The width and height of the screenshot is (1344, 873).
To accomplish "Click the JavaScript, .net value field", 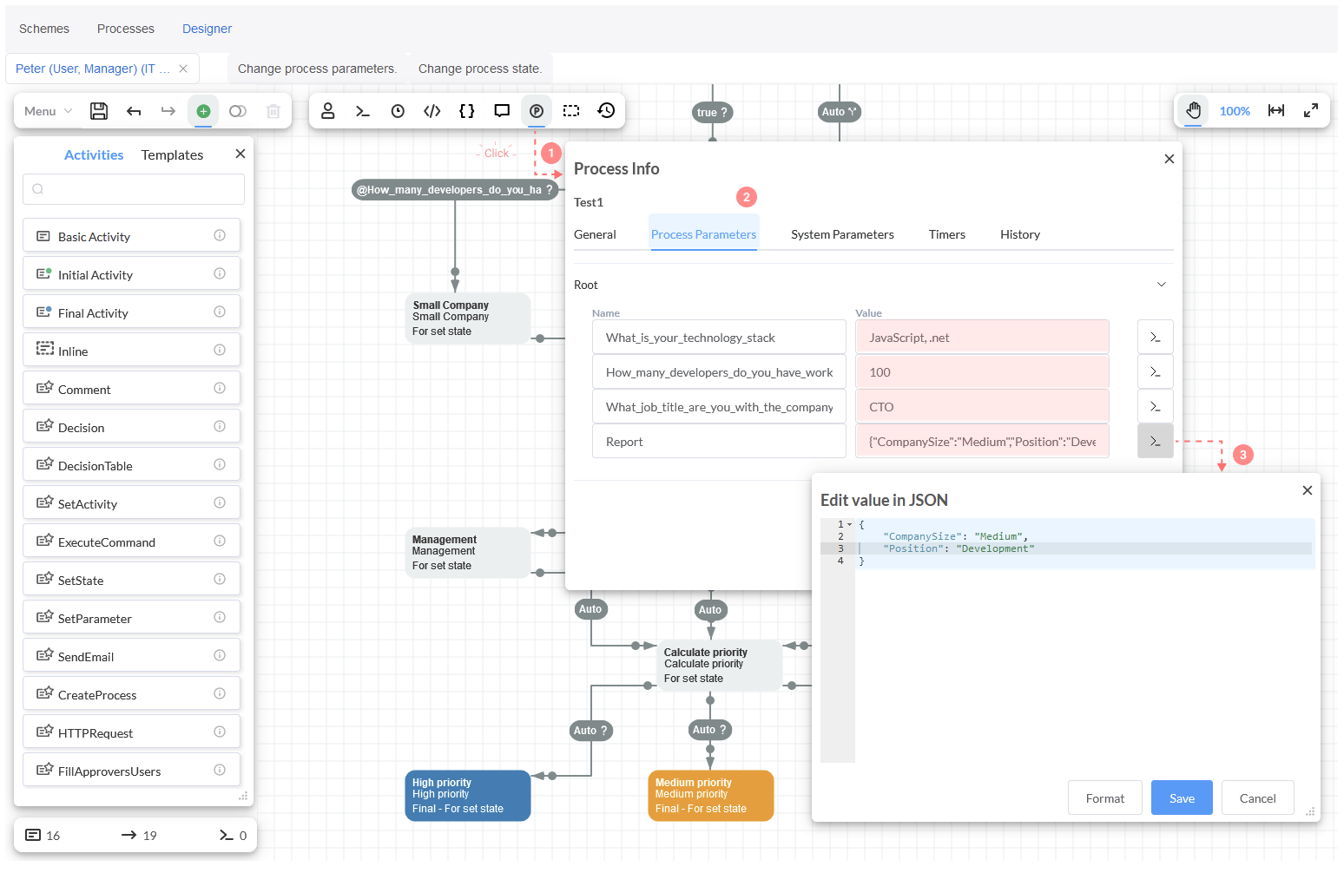I will (x=982, y=337).
